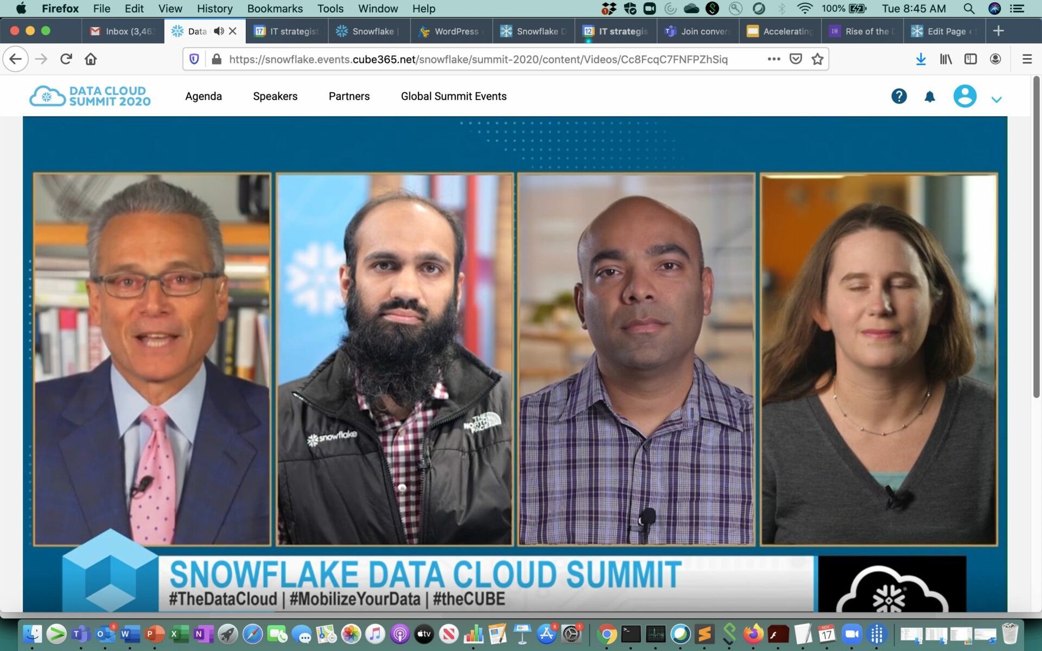The image size is (1042, 651).
Task: Open the Firefox hamburger menu
Action: click(x=1027, y=59)
